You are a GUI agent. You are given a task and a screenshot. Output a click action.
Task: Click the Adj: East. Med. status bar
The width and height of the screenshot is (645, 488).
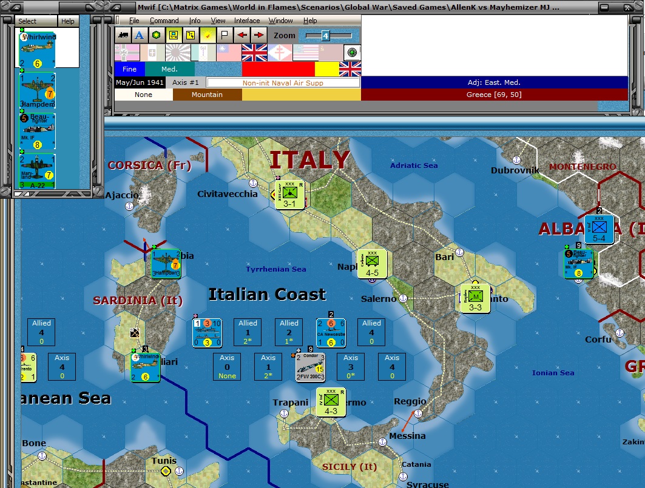coord(494,82)
